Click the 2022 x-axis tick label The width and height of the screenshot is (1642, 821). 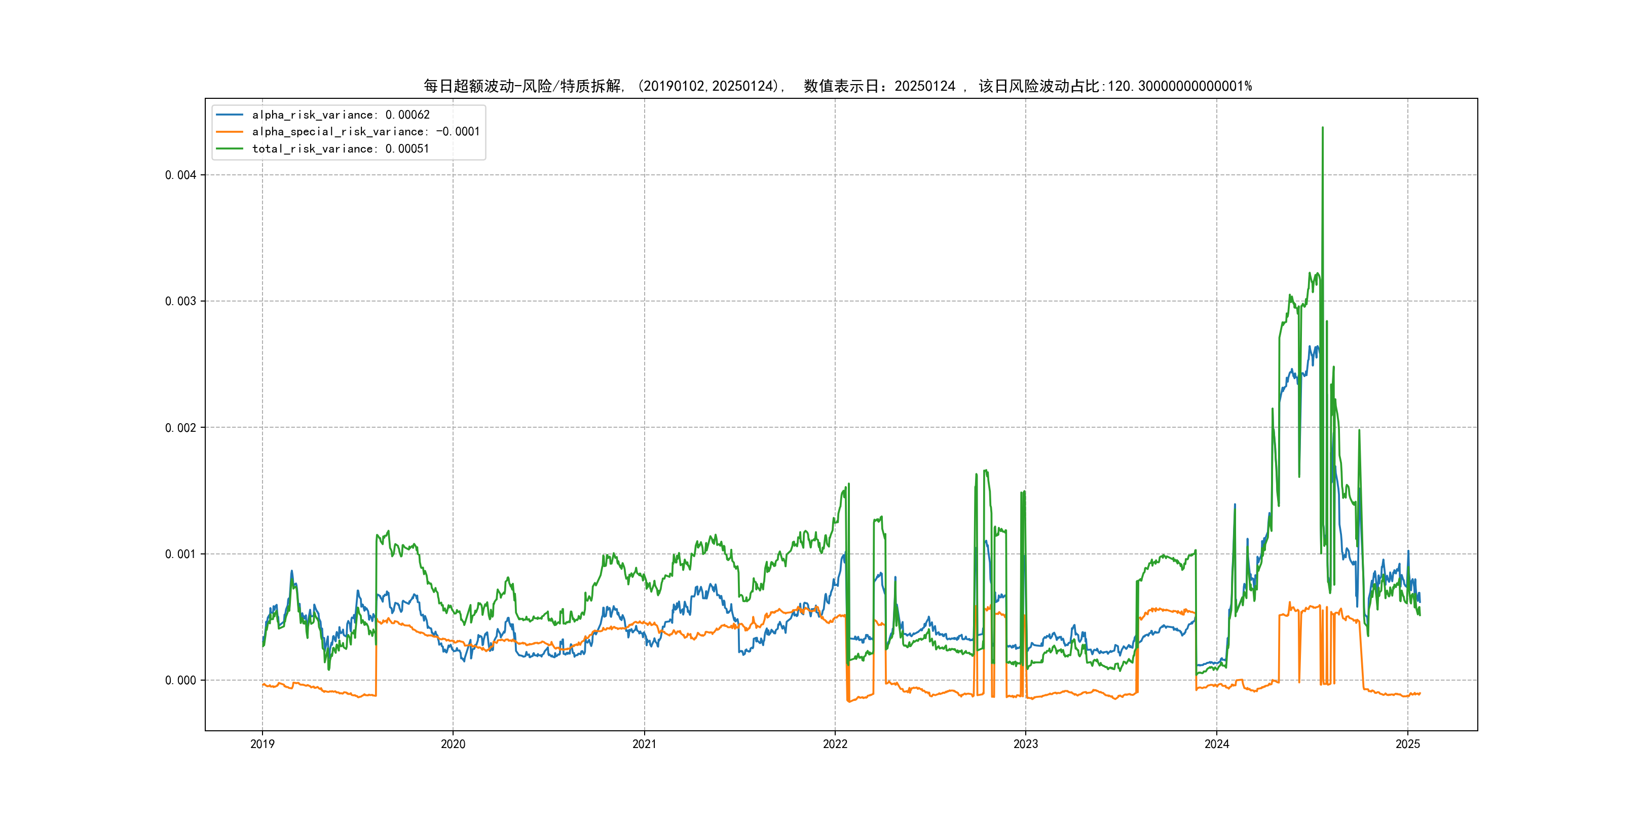(x=835, y=744)
